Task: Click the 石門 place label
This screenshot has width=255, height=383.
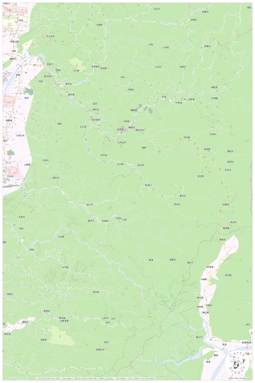Action: tap(108, 323)
